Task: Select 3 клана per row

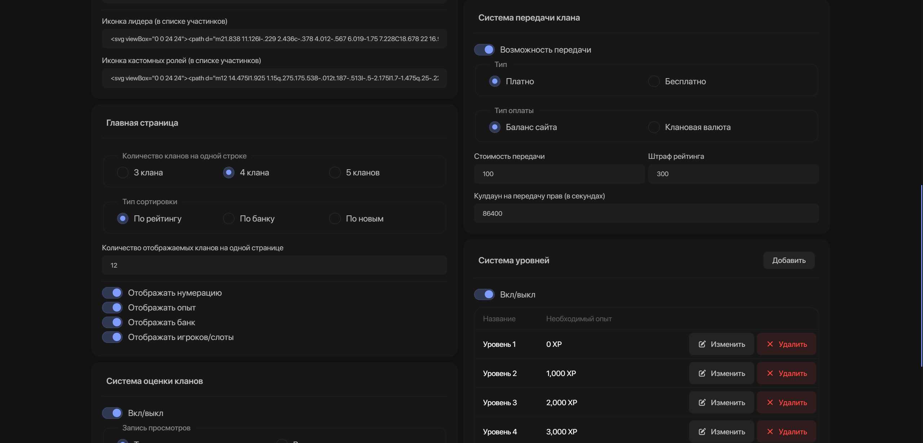Action: pos(123,173)
